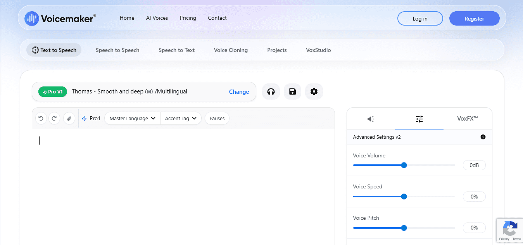Screen dimensions: 523x245
Task: Open the Accent Tag dropdown
Action: [x=181, y=119]
